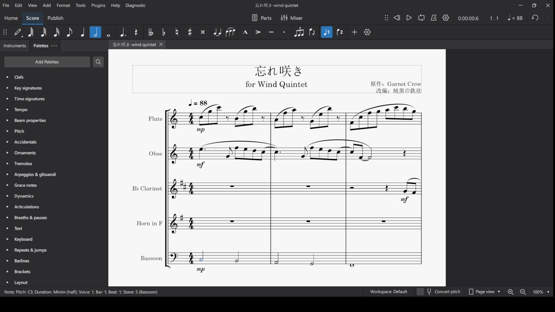Select the 32nd note duration
Image resolution: width=555 pixels, height=312 pixels.
tap(44, 32)
